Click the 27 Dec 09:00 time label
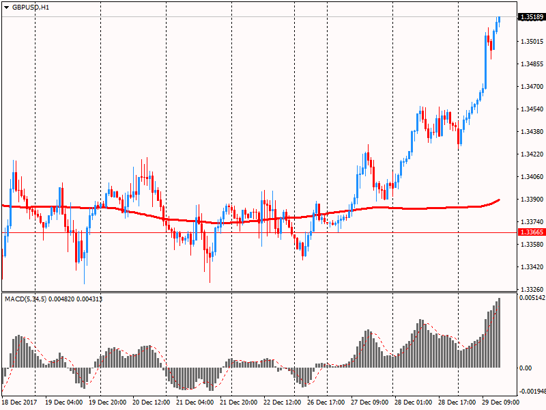This screenshot has height=410, width=546. point(370,403)
